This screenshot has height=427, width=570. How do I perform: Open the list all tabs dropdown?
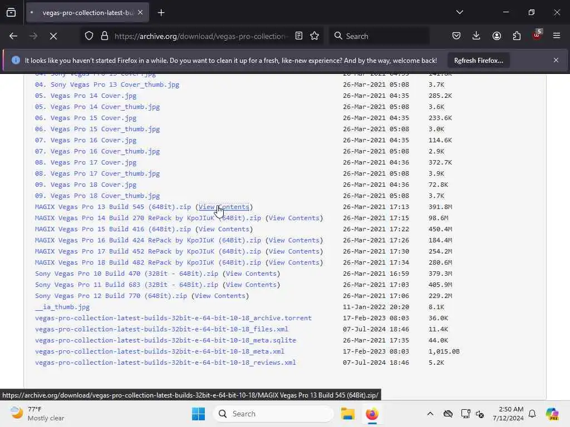click(x=459, y=12)
